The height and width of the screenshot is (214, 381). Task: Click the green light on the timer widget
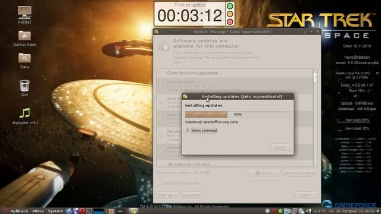[x=230, y=6]
